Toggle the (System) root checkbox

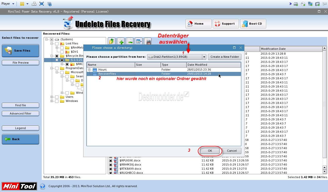tap(52, 40)
